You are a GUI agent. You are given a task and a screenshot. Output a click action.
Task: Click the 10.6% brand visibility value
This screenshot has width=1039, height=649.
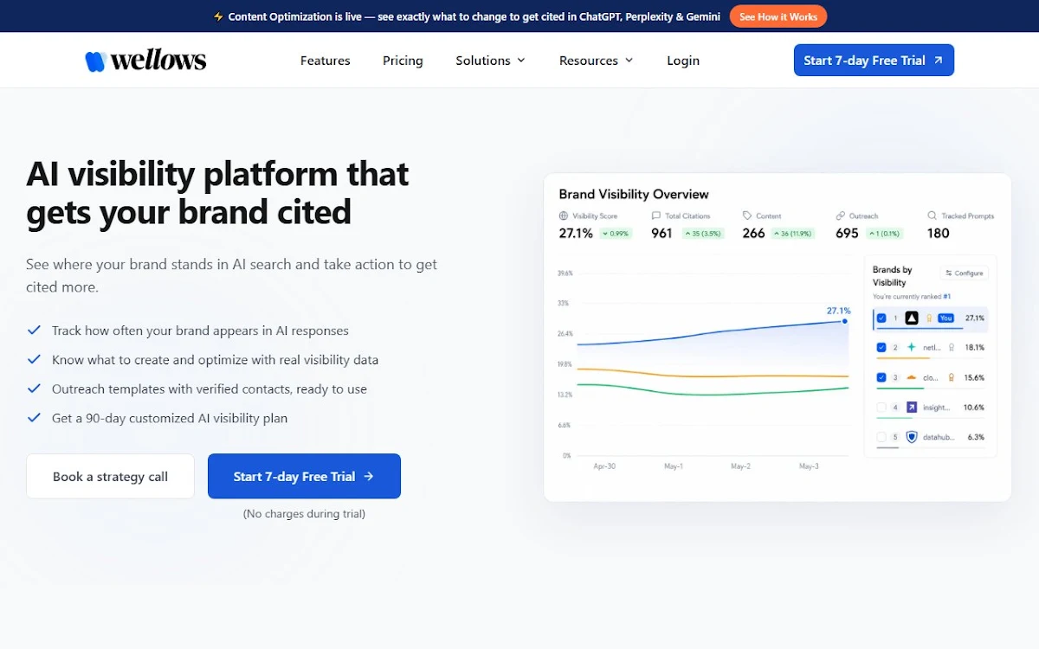pyautogui.click(x=974, y=407)
